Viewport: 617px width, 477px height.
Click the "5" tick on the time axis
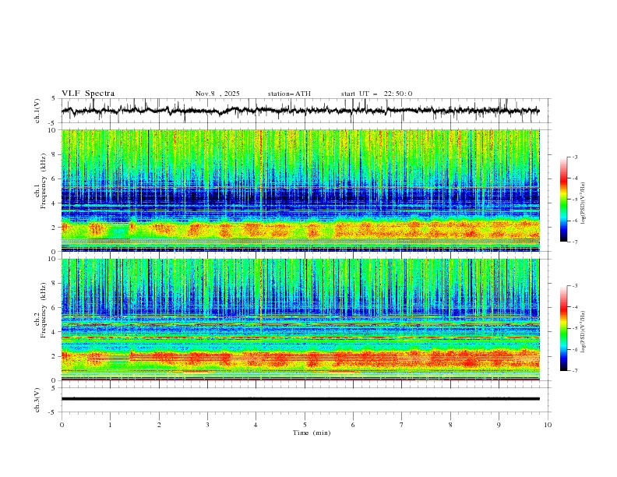point(304,425)
